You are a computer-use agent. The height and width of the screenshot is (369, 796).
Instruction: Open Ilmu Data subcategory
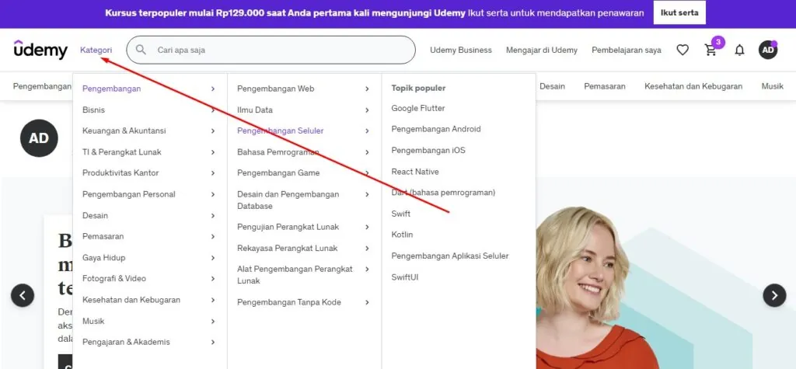click(255, 110)
